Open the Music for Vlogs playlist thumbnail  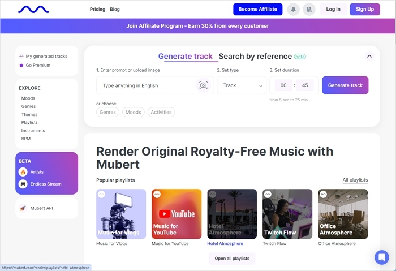click(x=121, y=214)
